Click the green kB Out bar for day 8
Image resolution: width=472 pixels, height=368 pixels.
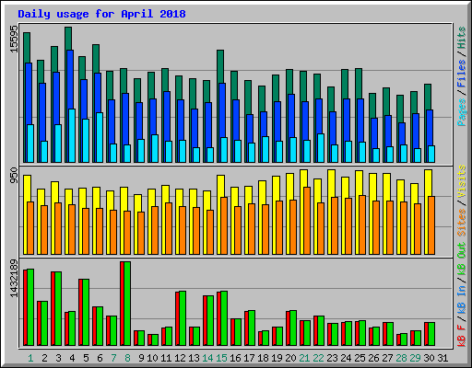tap(127, 304)
